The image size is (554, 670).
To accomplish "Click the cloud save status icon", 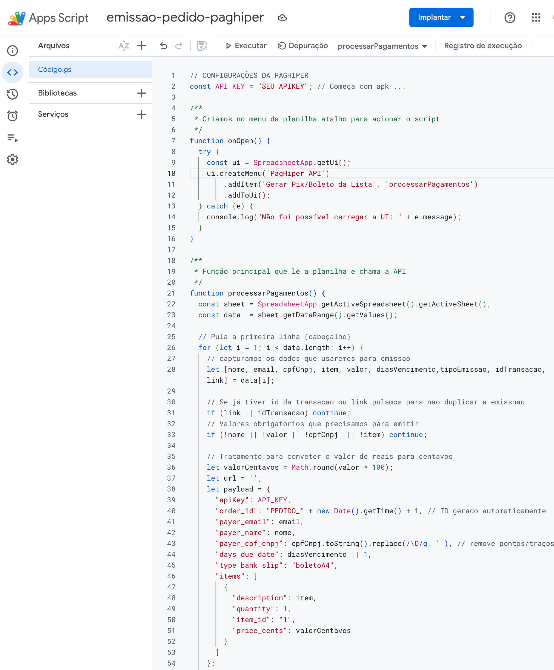I will (282, 17).
